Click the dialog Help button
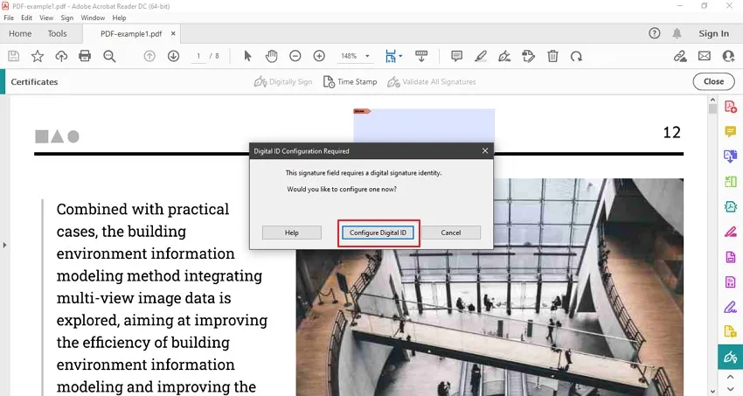Image resolution: width=743 pixels, height=396 pixels. tap(291, 233)
